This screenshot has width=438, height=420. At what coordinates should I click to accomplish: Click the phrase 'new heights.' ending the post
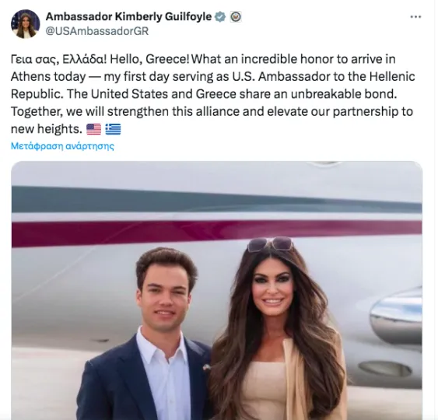pyautogui.click(x=47, y=129)
